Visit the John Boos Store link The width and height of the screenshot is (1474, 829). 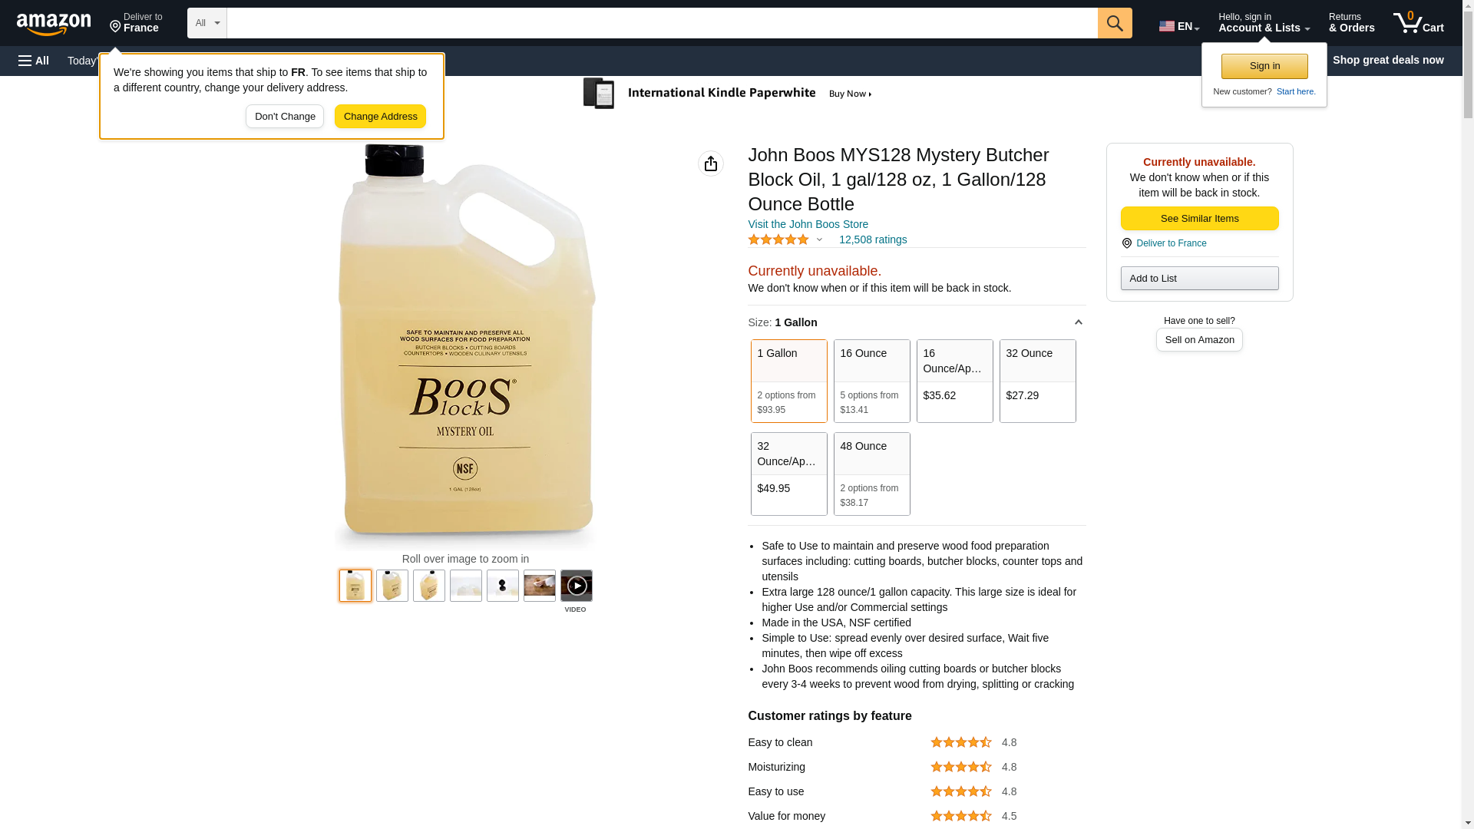pos(808,224)
